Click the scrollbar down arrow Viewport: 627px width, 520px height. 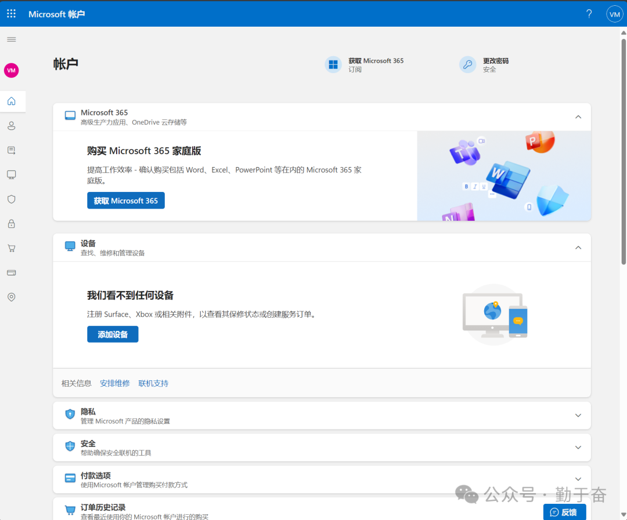624,515
